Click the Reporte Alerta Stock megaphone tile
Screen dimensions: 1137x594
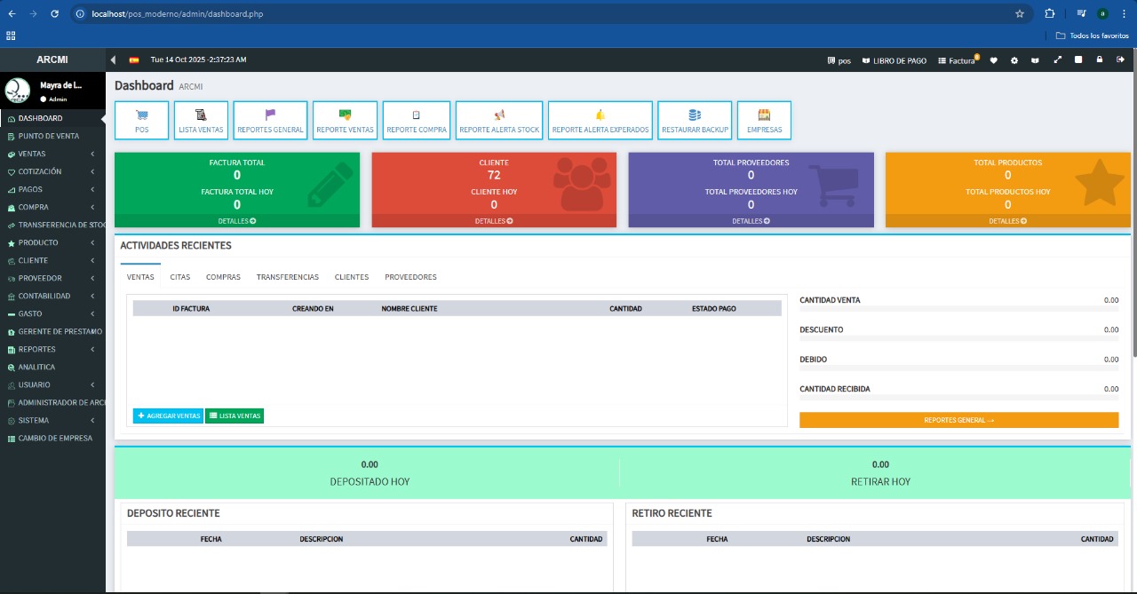[499, 120]
